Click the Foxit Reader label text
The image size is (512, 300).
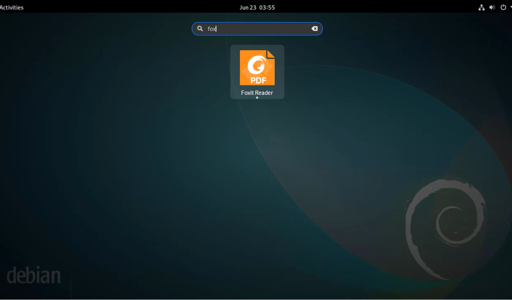tap(257, 93)
